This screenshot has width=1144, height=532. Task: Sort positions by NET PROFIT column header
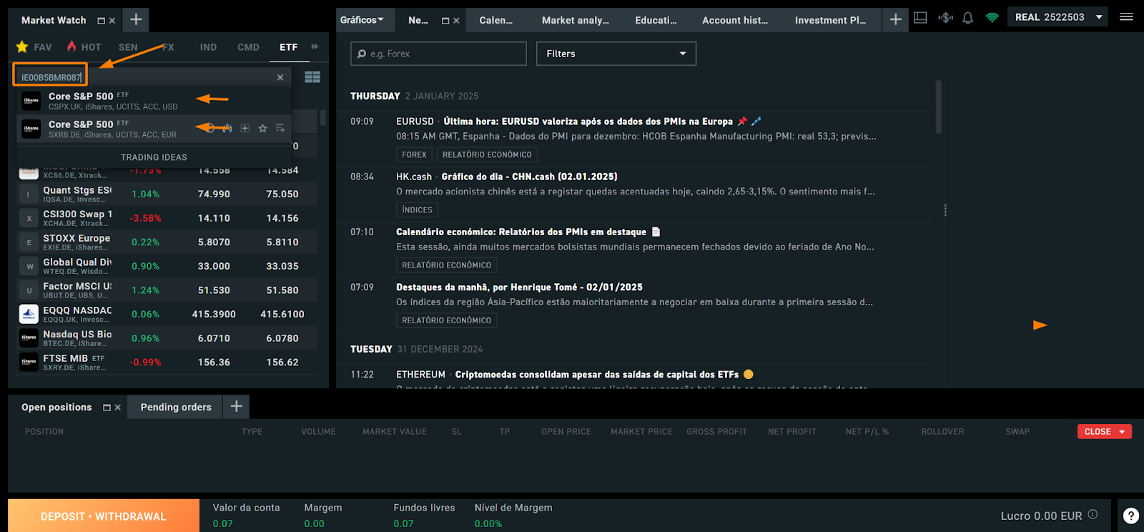792,432
